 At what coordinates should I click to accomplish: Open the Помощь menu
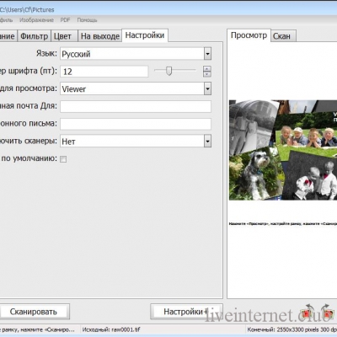pyautogui.click(x=87, y=20)
